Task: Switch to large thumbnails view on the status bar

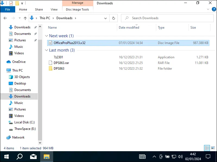Action: pyautogui.click(x=212, y=148)
